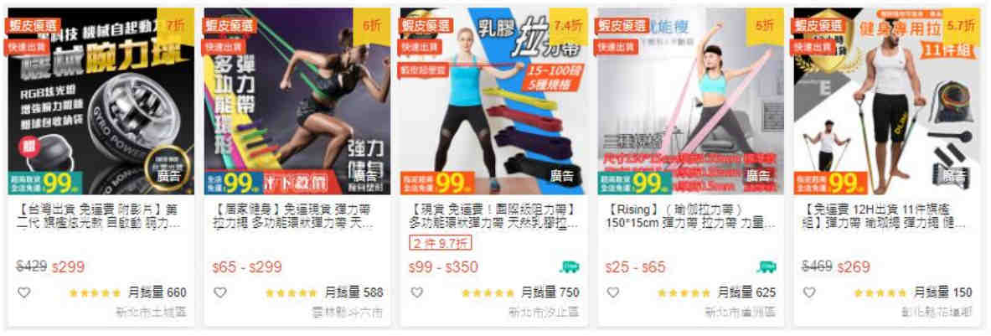The width and height of the screenshot is (991, 336).
Task: Heart the $99 - $350 latex band listing
Action: (416, 293)
